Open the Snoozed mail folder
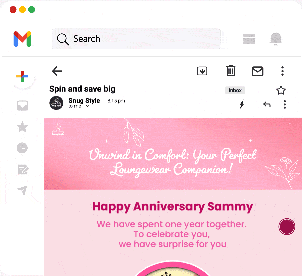The height and width of the screenshot is (276, 302). (x=22, y=148)
